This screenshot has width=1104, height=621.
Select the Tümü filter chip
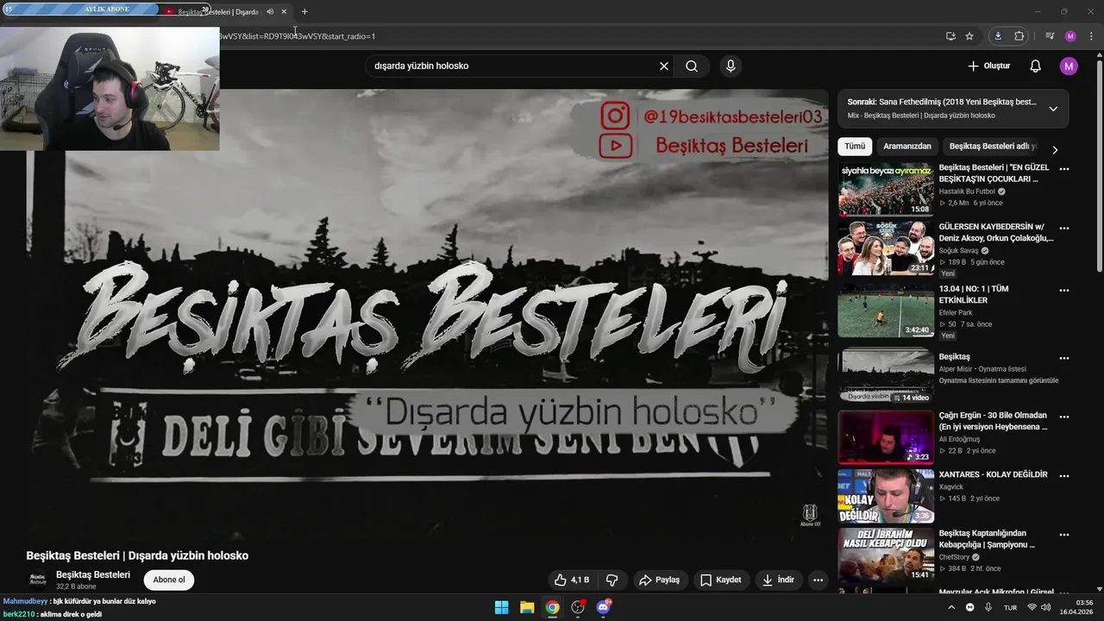[855, 147]
